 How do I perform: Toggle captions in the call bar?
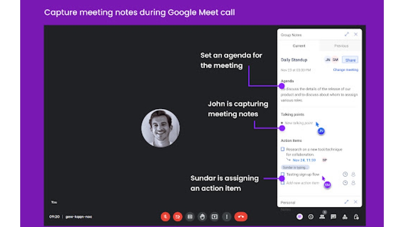click(190, 217)
